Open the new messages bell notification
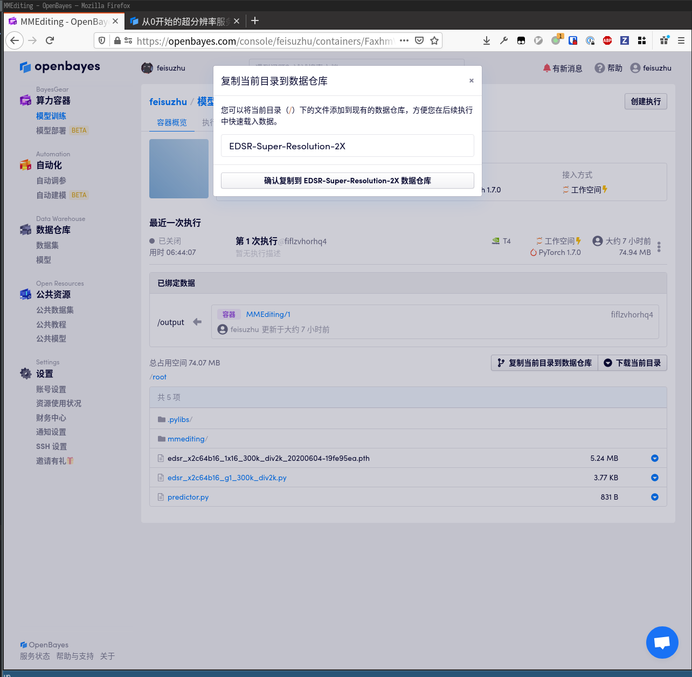 562,68
